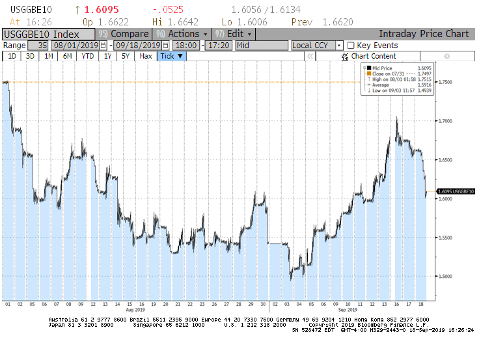Switch to the YTD range tab

click(87, 57)
